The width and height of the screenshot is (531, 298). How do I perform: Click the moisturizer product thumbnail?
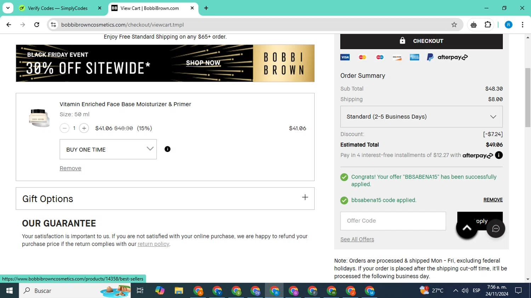39,118
